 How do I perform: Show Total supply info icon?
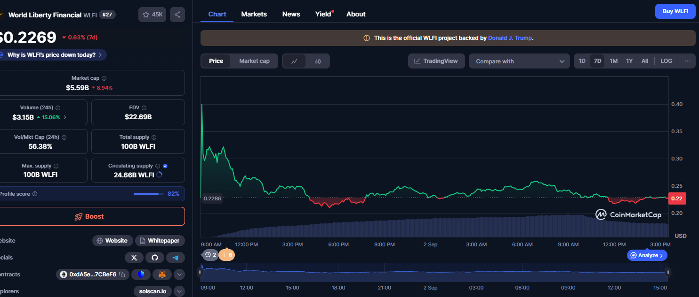tap(154, 137)
